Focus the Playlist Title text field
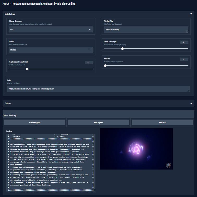The width and height of the screenshot is (197, 197). coord(145,30)
